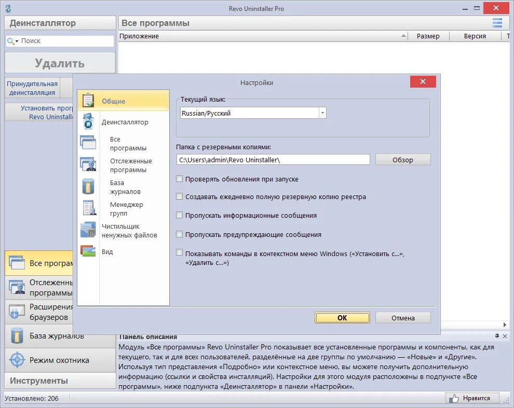Open the search options dropdown arrow near Поиск
This screenshot has height=408, width=514.
tap(17, 41)
